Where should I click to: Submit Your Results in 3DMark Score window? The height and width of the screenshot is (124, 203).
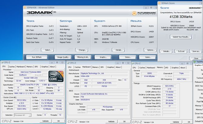[181, 37]
